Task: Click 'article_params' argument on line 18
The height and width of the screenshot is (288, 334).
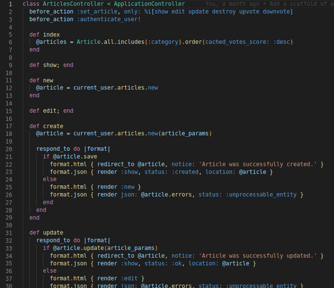Action: point(185,133)
